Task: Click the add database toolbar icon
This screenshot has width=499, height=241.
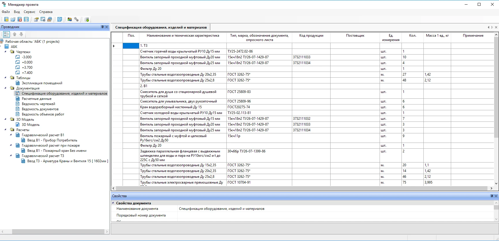Action: pyautogui.click(x=87, y=19)
